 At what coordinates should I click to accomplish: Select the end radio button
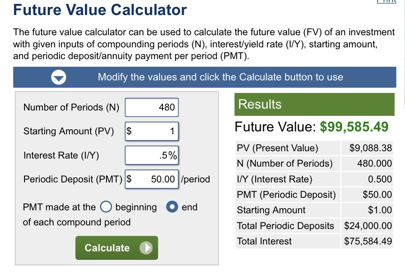pyautogui.click(x=172, y=207)
